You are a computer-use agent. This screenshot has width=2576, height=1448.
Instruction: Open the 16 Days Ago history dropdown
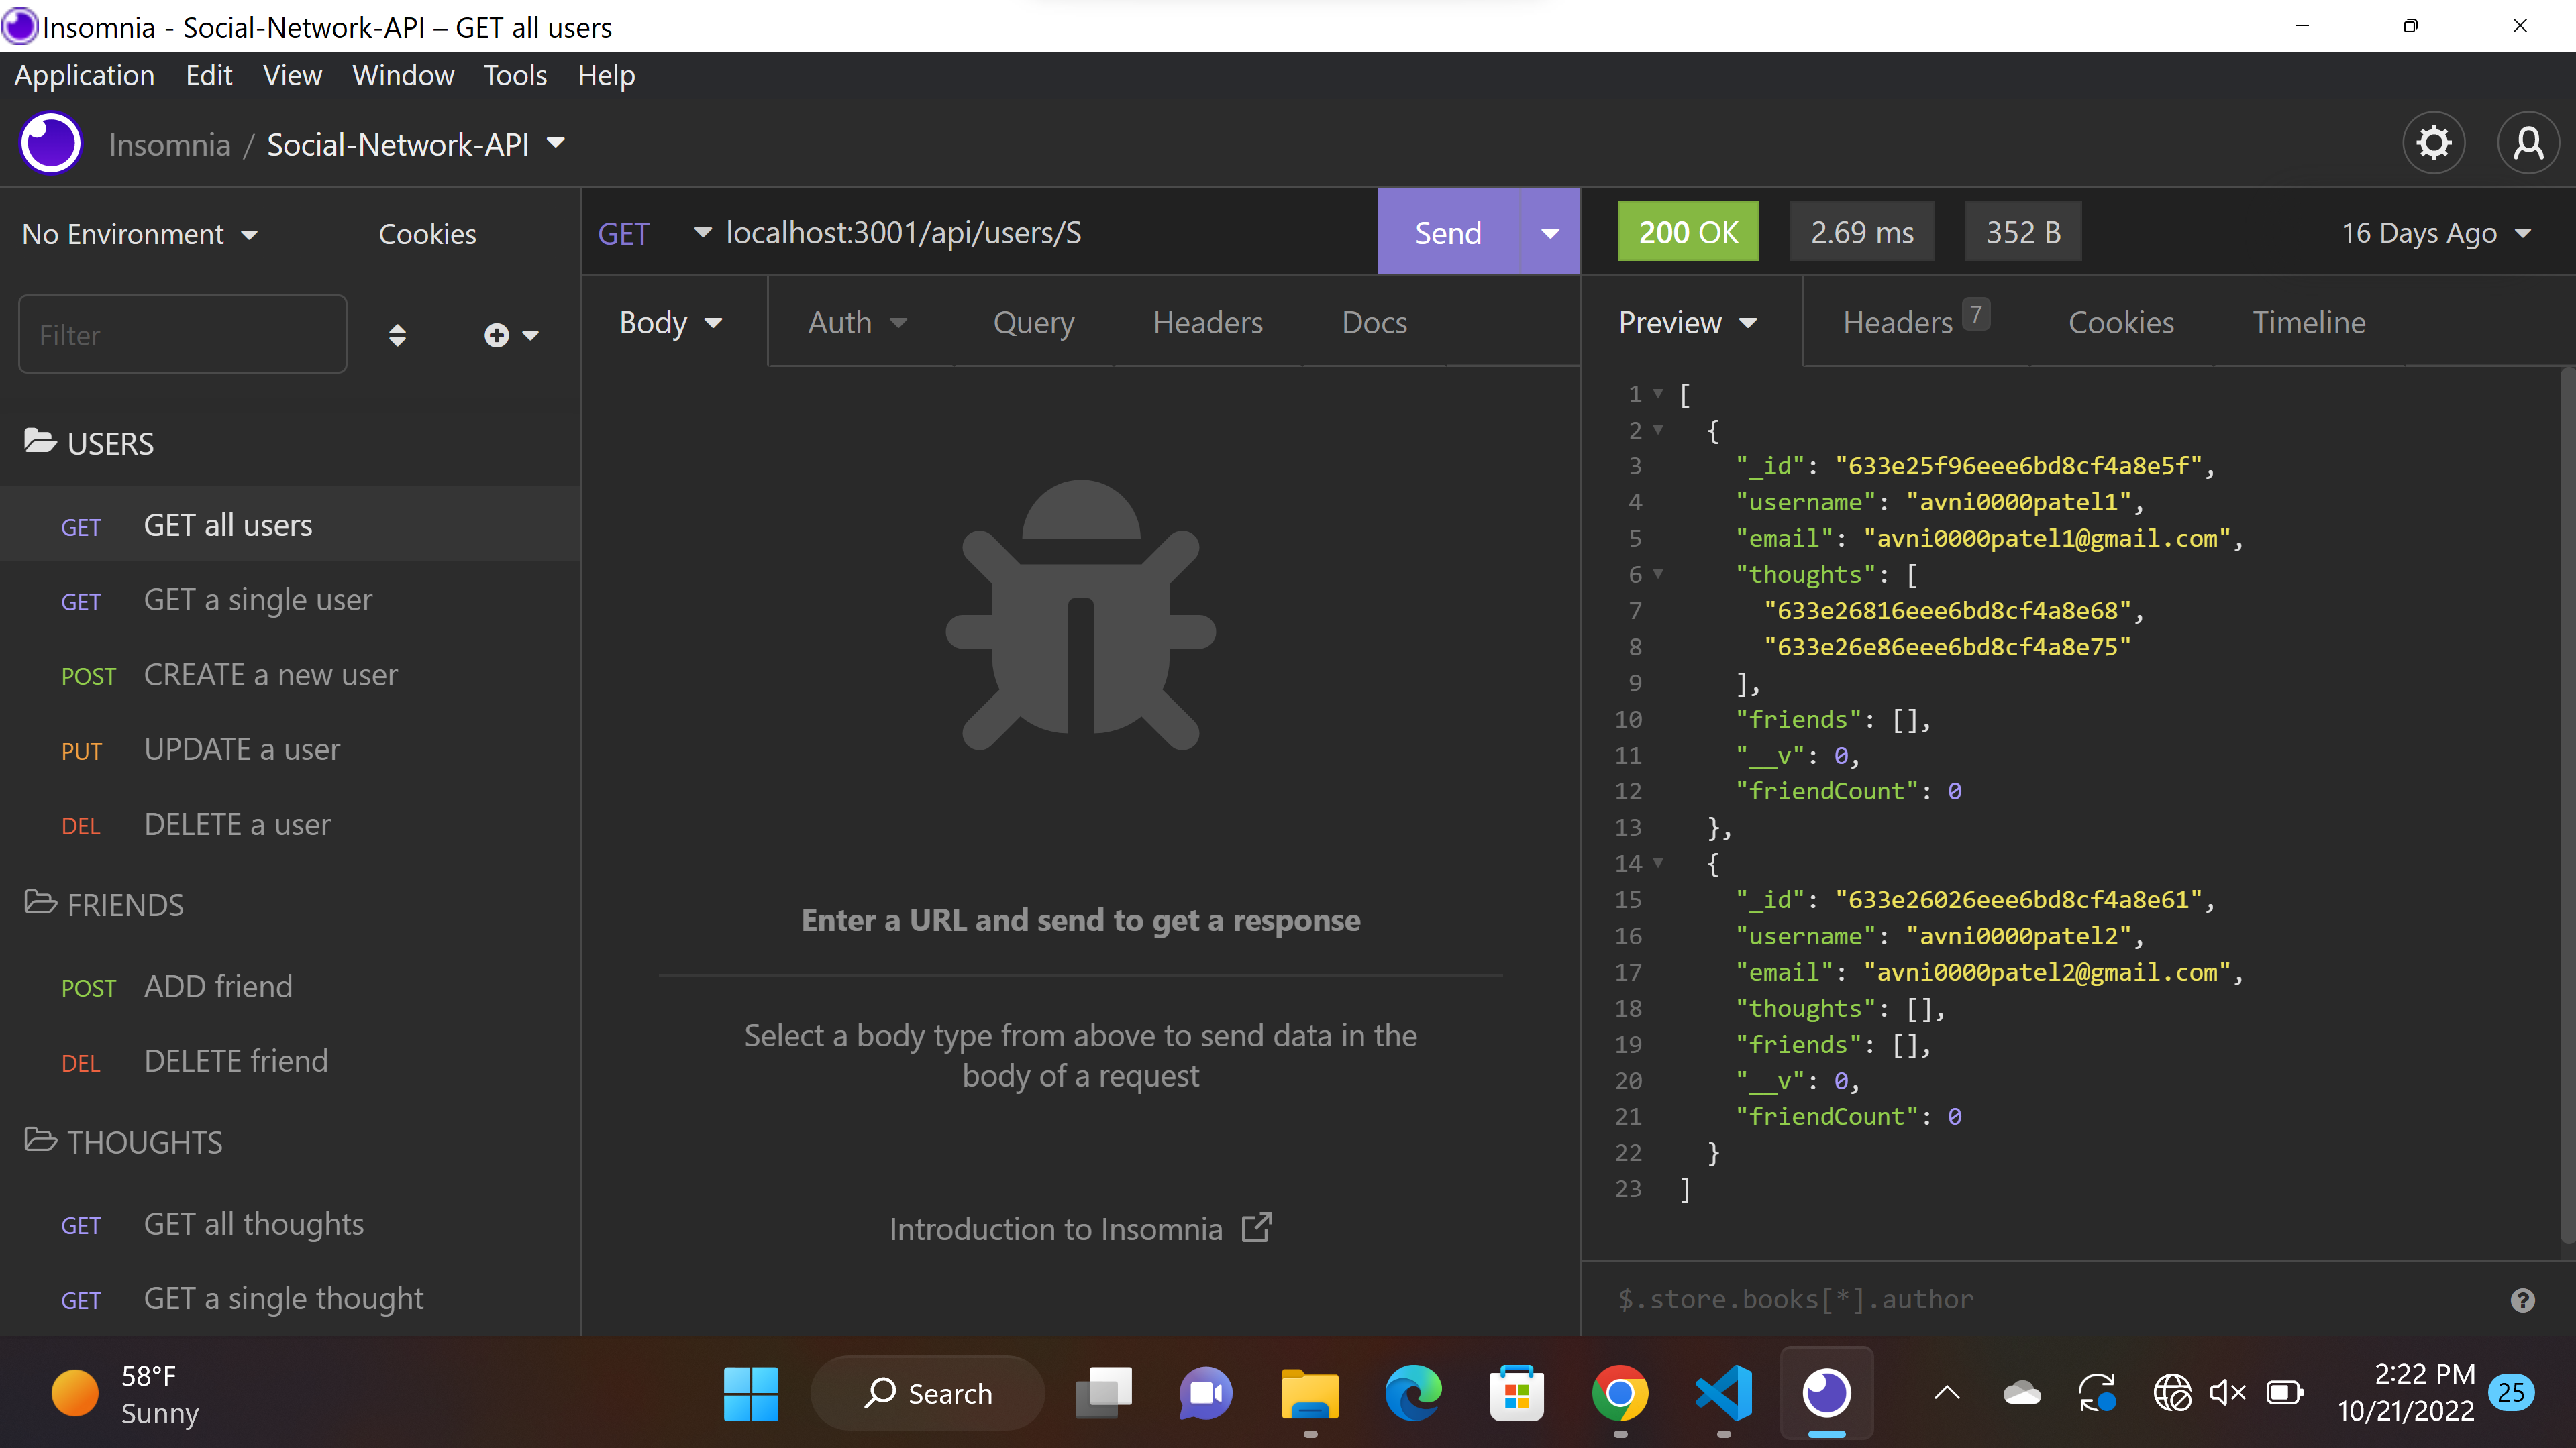(x=2436, y=233)
